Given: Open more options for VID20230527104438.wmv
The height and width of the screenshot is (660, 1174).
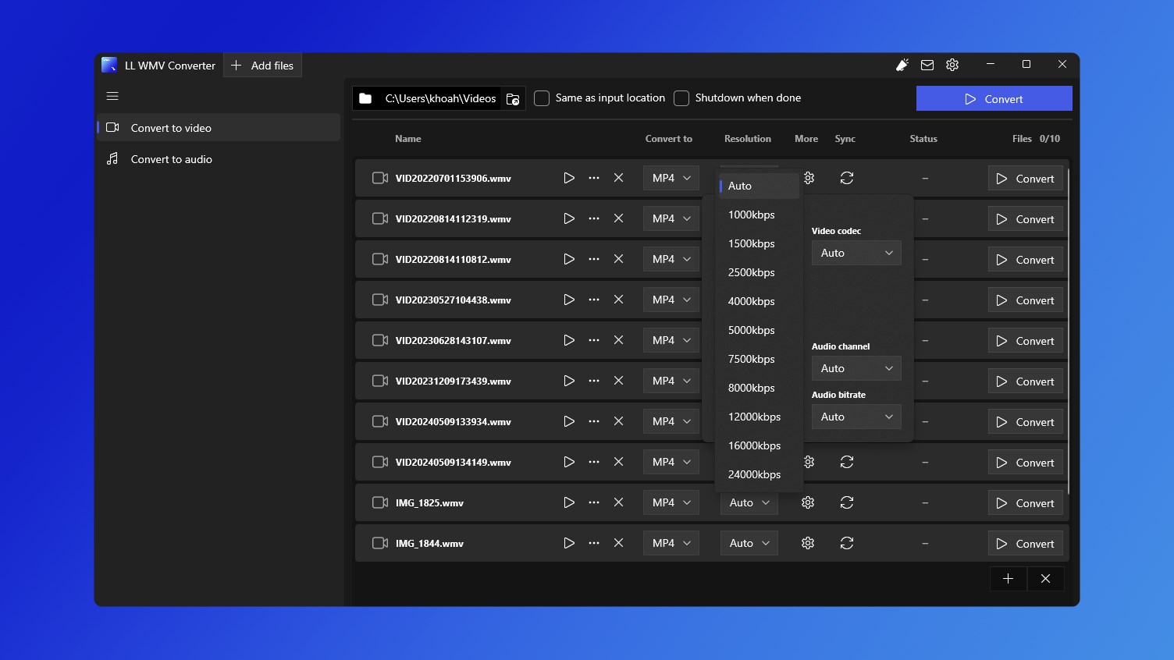Looking at the screenshot, I should [x=594, y=300].
